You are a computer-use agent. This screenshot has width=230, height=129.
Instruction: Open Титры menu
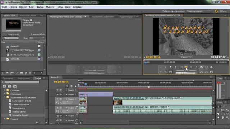[60, 7]
